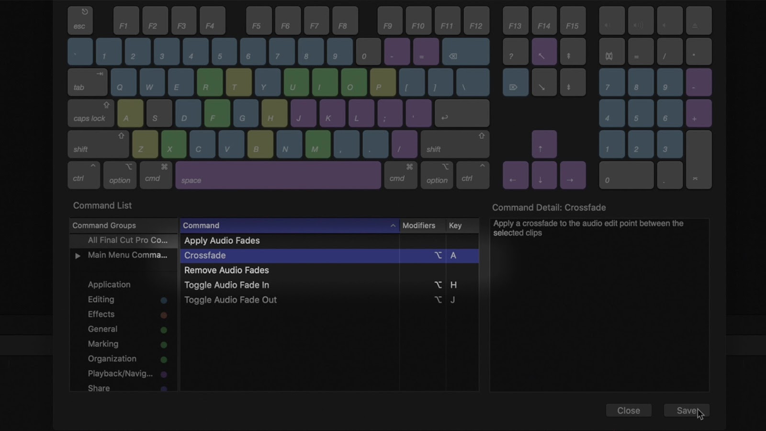Select the Effects command group
The width and height of the screenshot is (766, 431).
[101, 314]
